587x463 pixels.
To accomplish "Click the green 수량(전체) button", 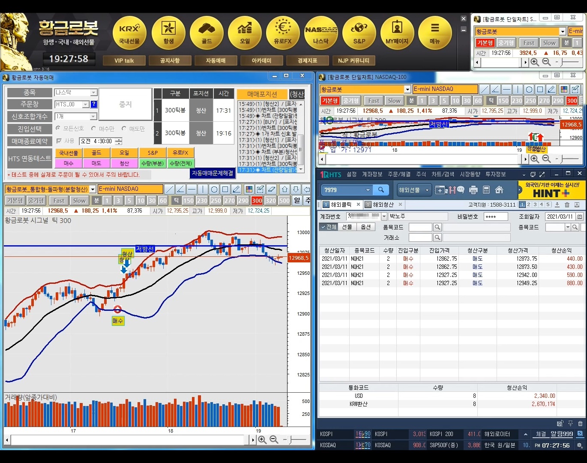I will (180, 163).
